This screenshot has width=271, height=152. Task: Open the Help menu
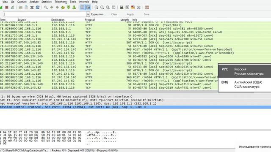tap(95, 2)
